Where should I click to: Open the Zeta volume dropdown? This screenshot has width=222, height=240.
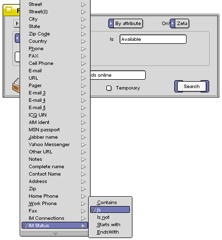tap(180, 23)
